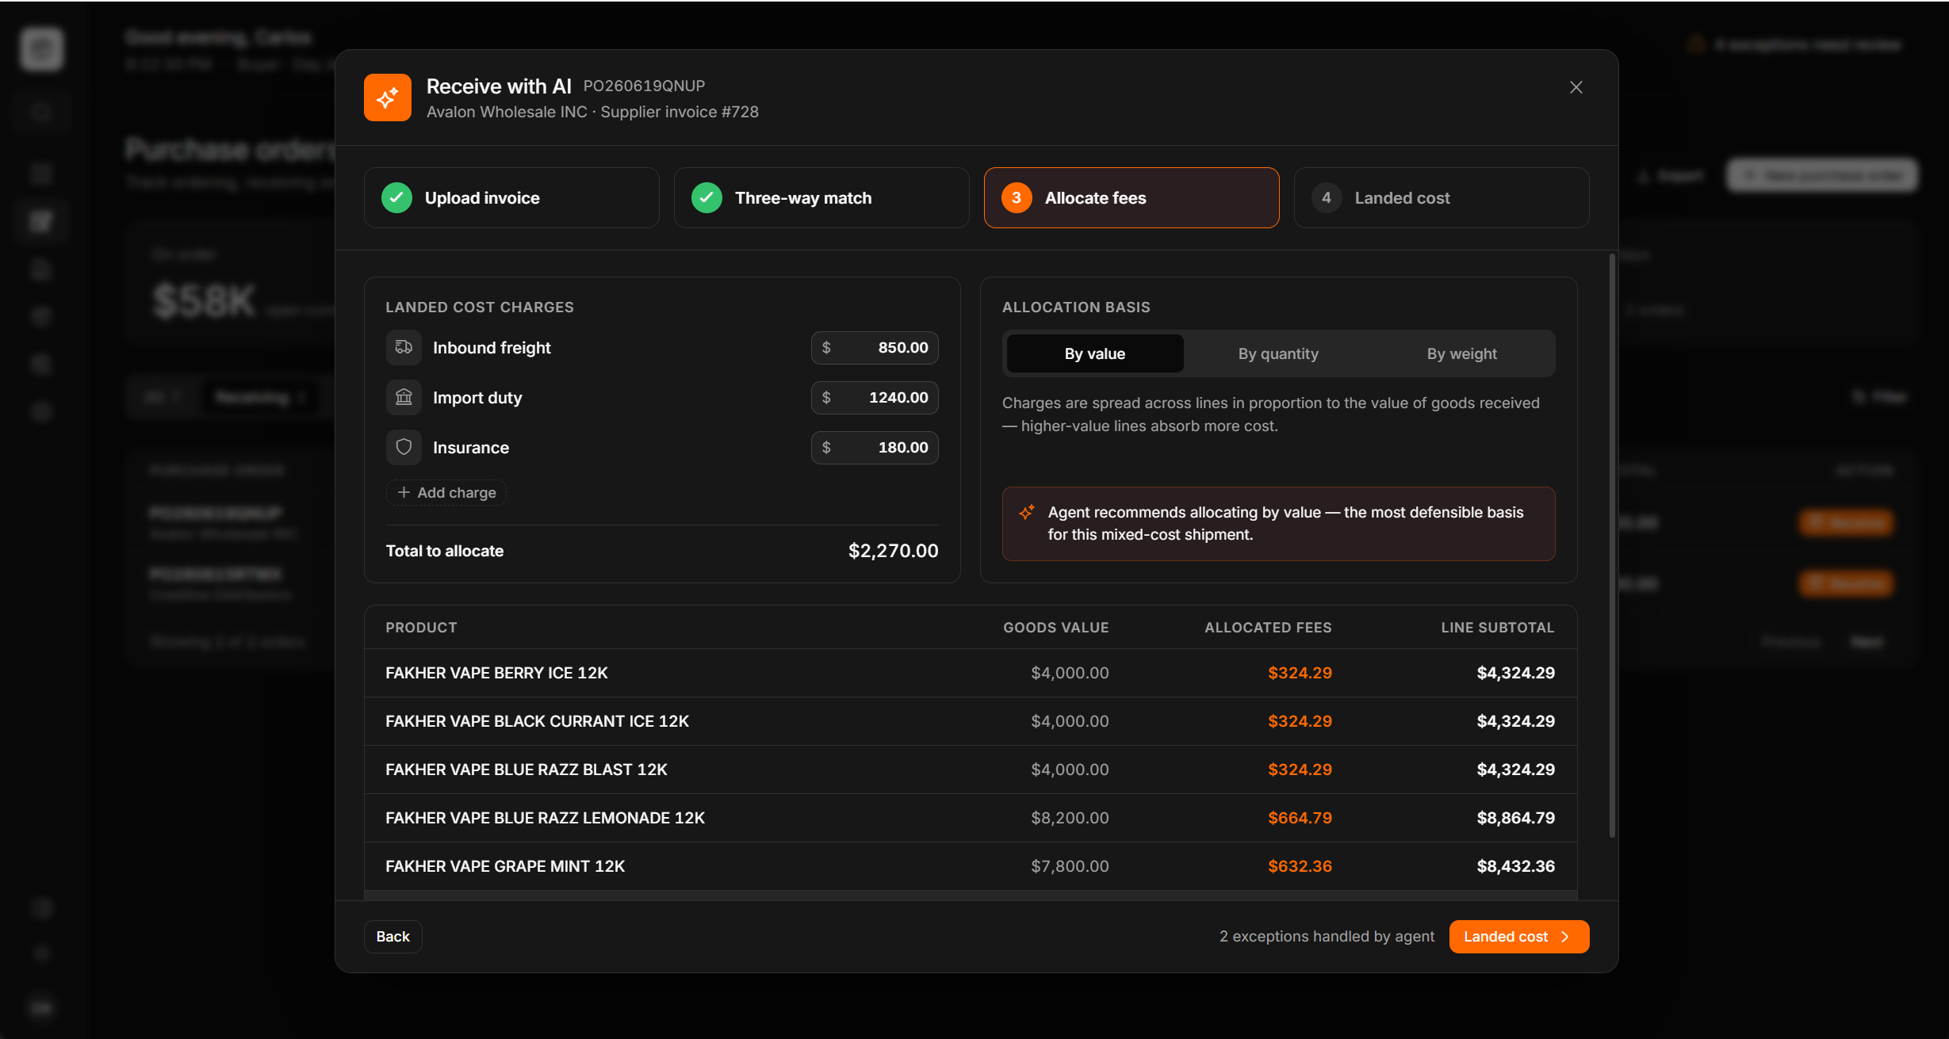Click the $664.79 allocated fee value
Image resolution: width=1949 pixels, height=1039 pixels.
[1300, 818]
